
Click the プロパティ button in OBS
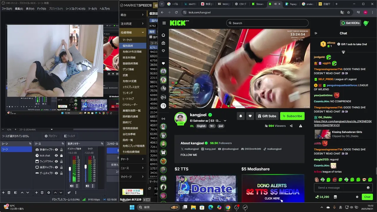(x=51, y=136)
